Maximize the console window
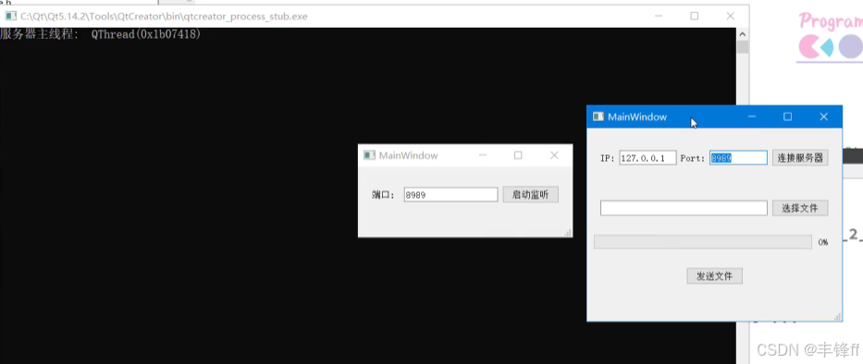 tap(695, 16)
